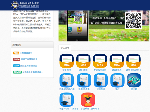Open the 高阶课程 MBA app icon
Viewport: 150px width, 112px height.
[83, 61]
